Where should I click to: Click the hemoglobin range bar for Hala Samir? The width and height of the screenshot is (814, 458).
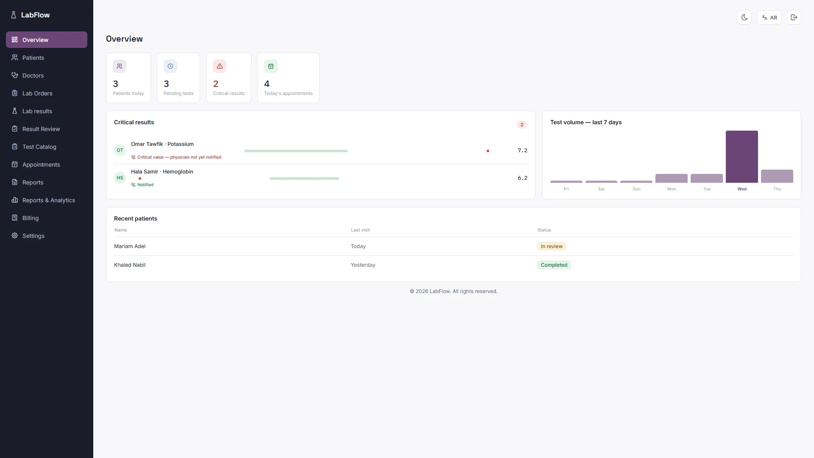pos(304,179)
